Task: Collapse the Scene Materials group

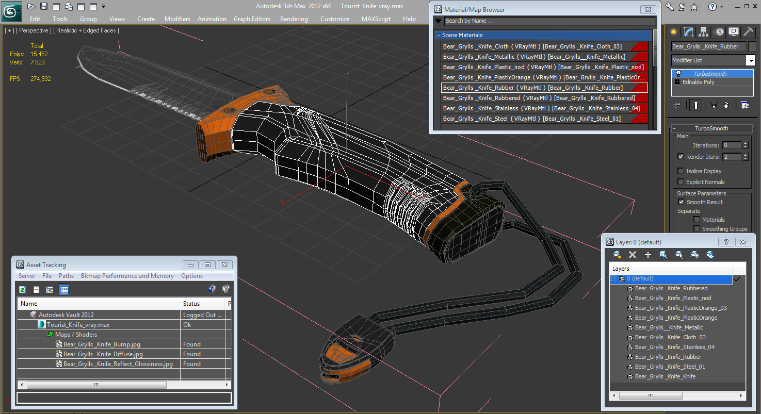Action: click(439, 35)
